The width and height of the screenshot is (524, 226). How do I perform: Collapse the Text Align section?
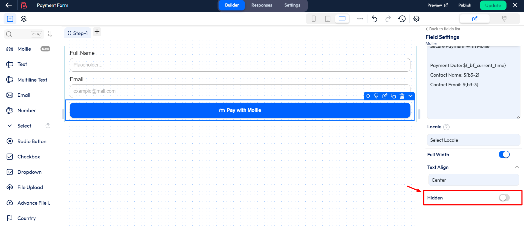click(x=517, y=167)
